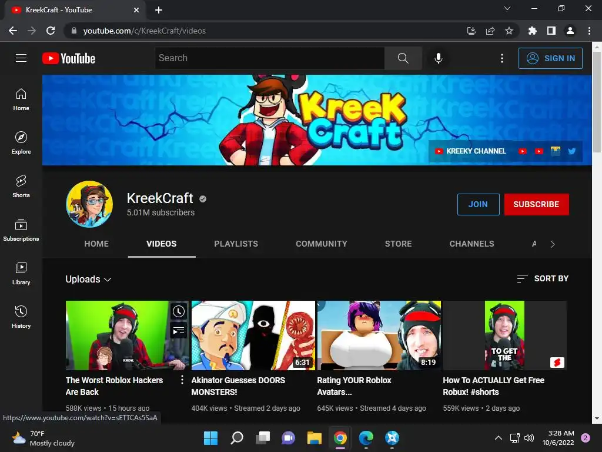This screenshot has width=602, height=452.
Task: Open Shorts in sidebar
Action: coord(21,187)
